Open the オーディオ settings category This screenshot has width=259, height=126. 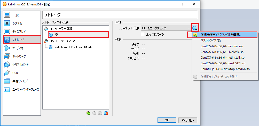click(x=22, y=48)
